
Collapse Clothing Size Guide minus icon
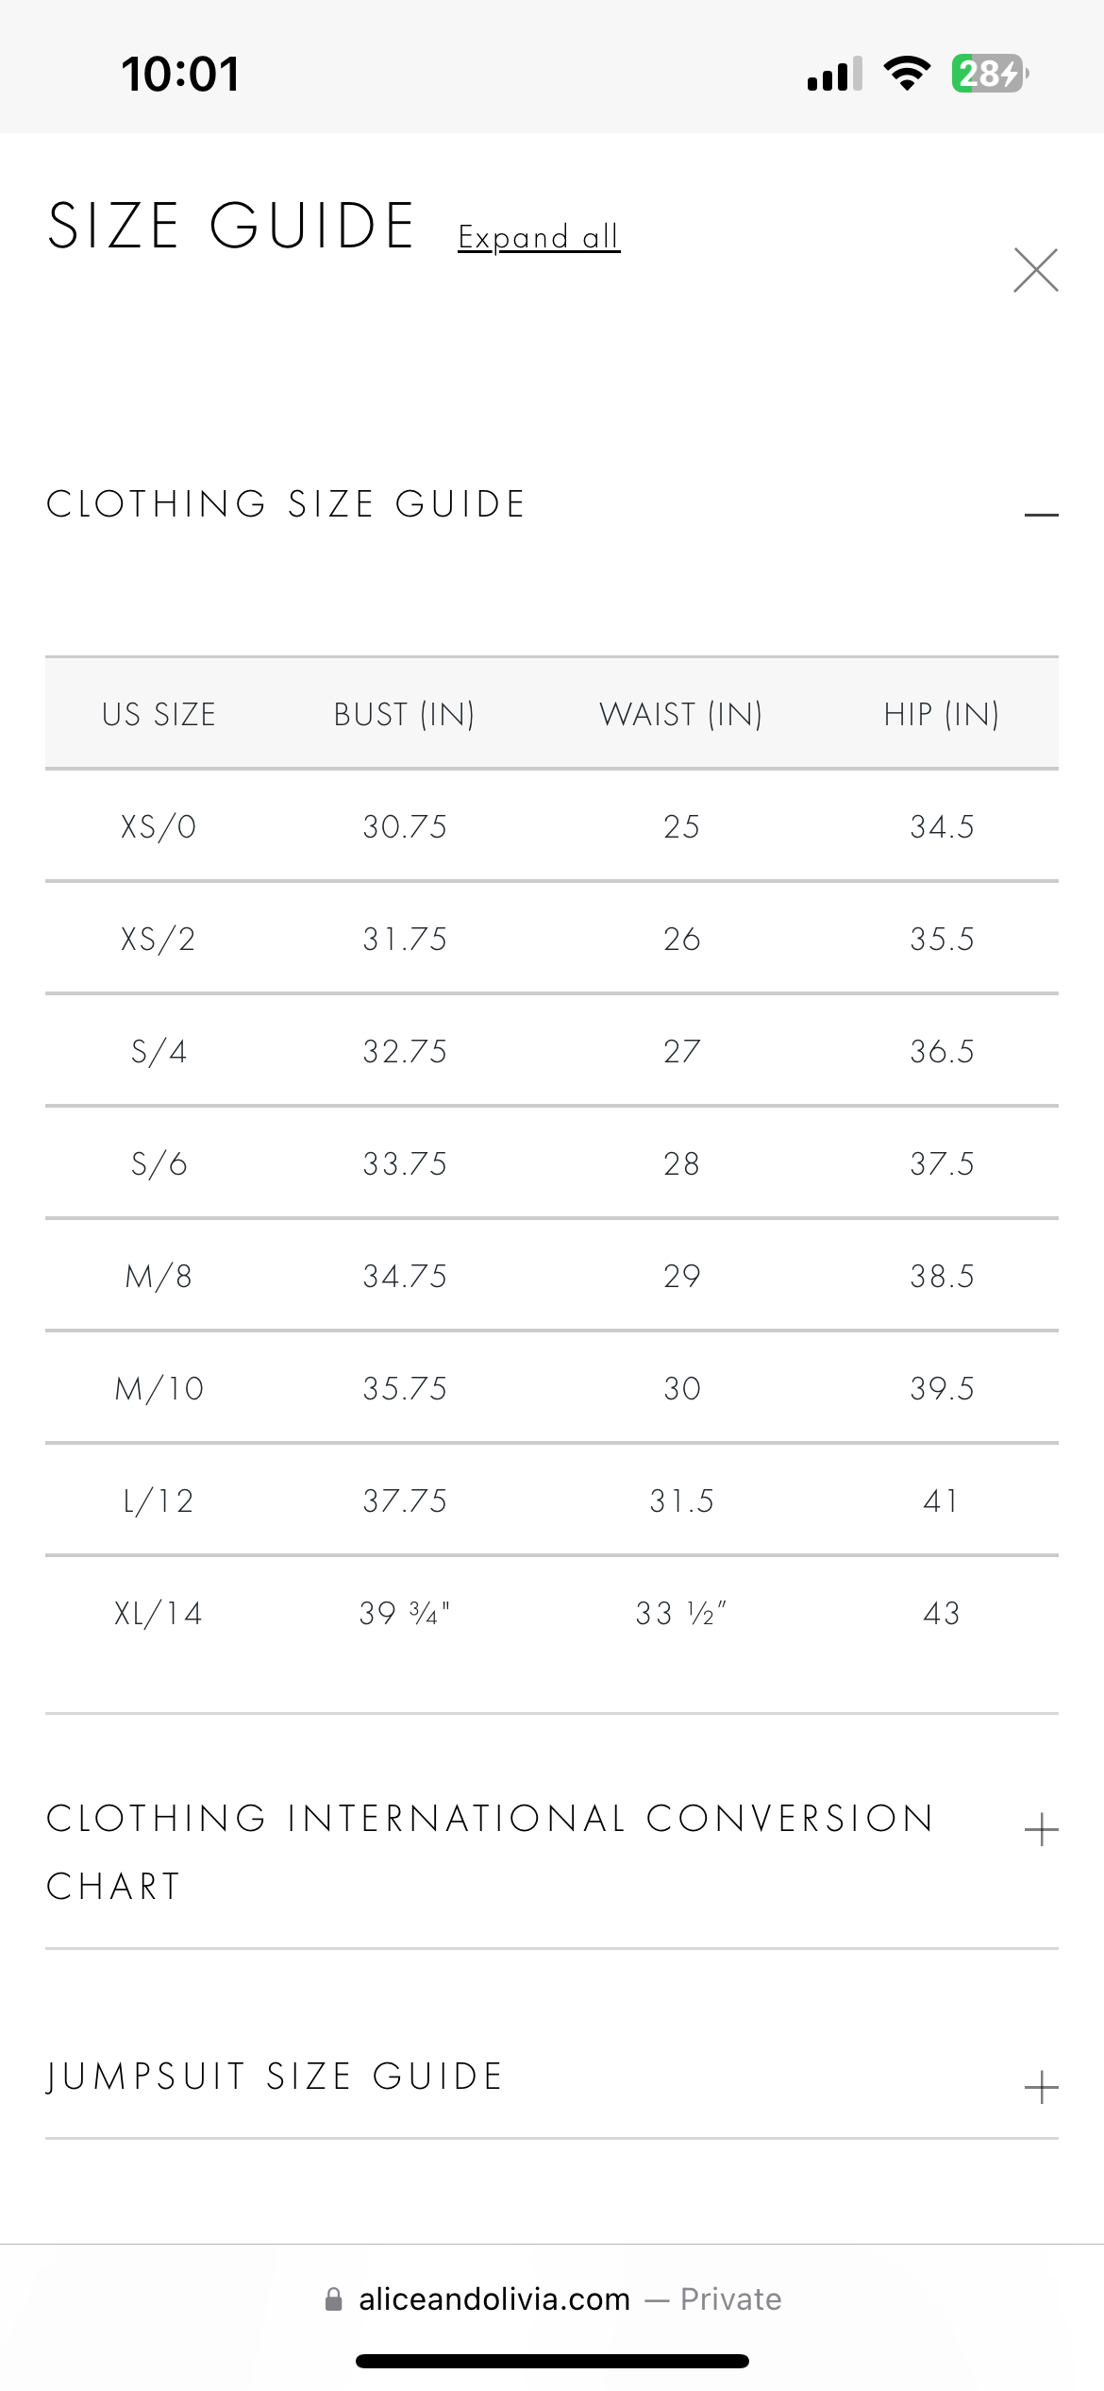pos(1041,515)
